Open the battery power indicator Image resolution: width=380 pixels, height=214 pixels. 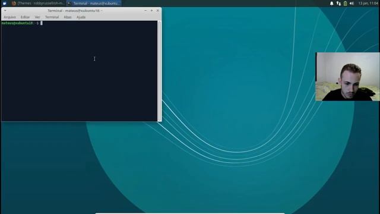(x=345, y=4)
